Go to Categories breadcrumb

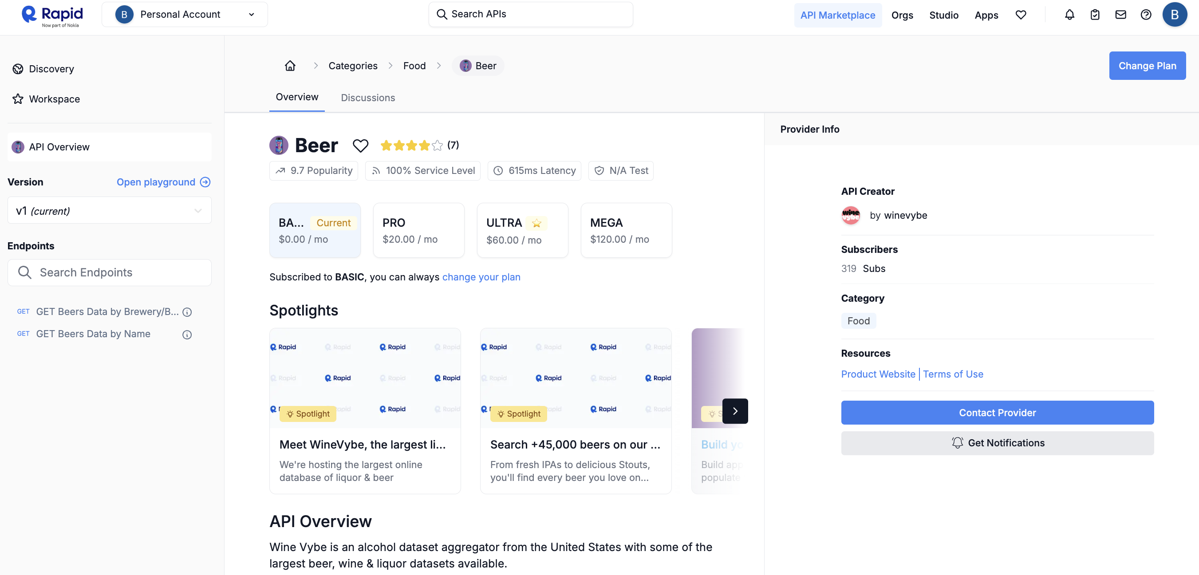click(353, 66)
